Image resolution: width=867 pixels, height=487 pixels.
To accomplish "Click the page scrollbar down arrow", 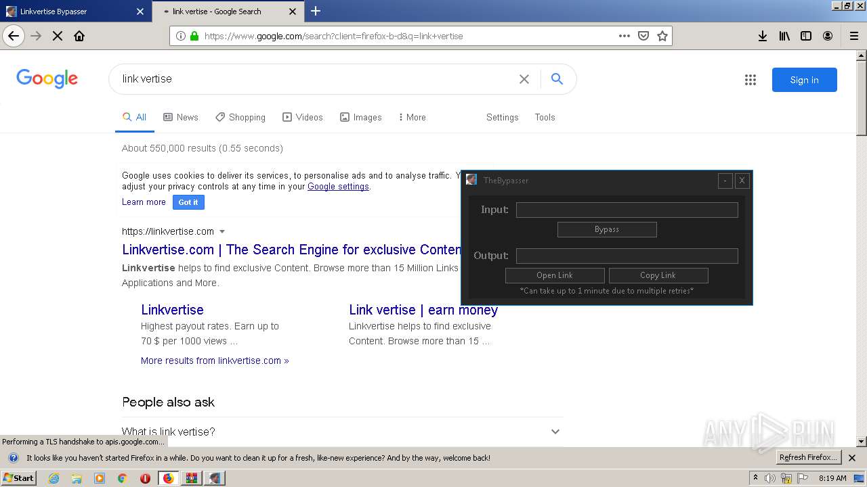I will (x=862, y=442).
